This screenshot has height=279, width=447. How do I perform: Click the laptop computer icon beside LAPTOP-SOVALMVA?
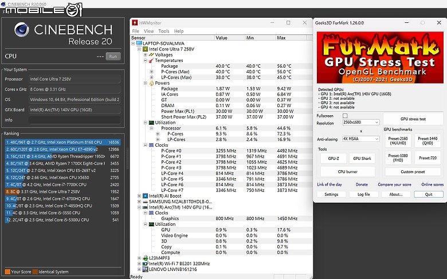click(139, 44)
